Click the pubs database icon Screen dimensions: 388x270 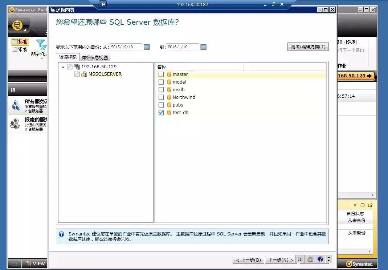coord(169,105)
